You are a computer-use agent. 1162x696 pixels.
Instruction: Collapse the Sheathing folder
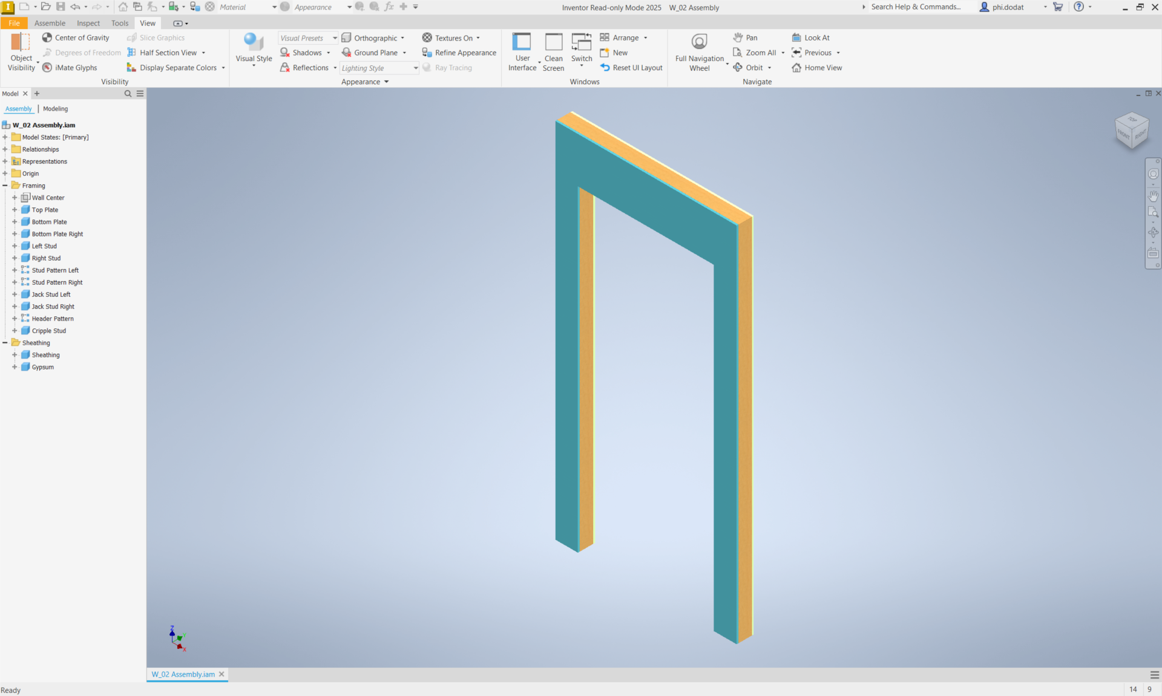[x=5, y=343]
